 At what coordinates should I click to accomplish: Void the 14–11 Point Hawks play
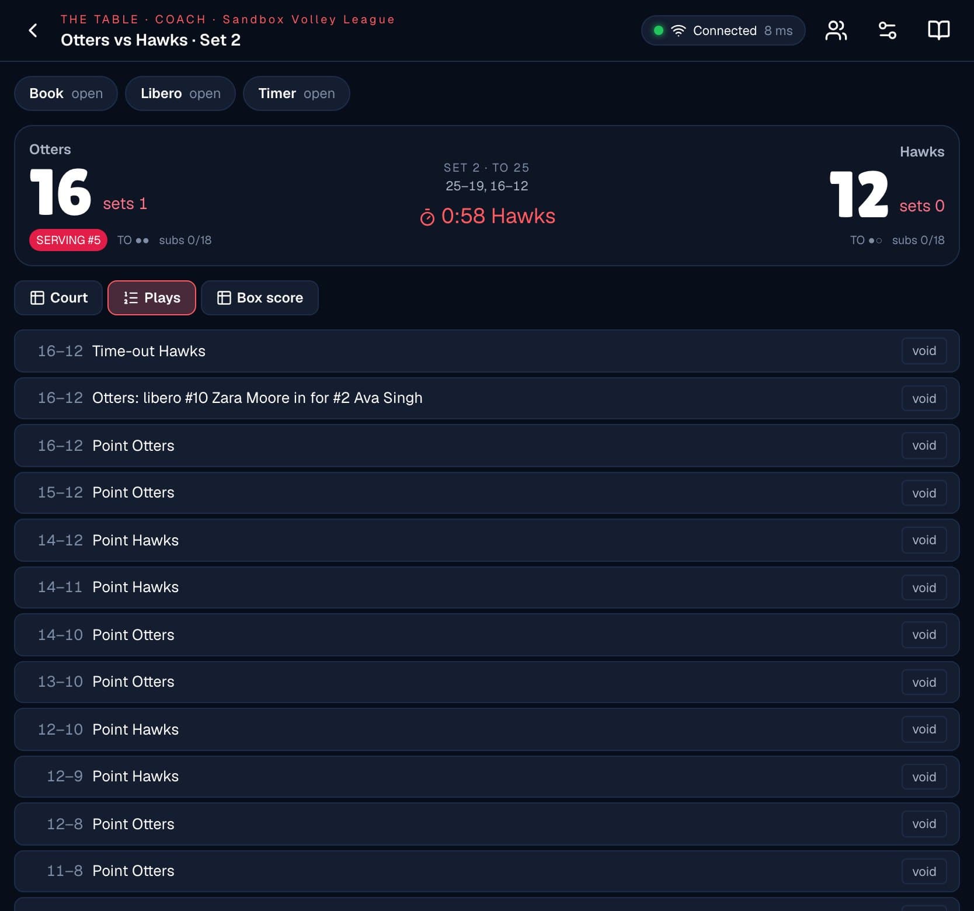click(924, 587)
